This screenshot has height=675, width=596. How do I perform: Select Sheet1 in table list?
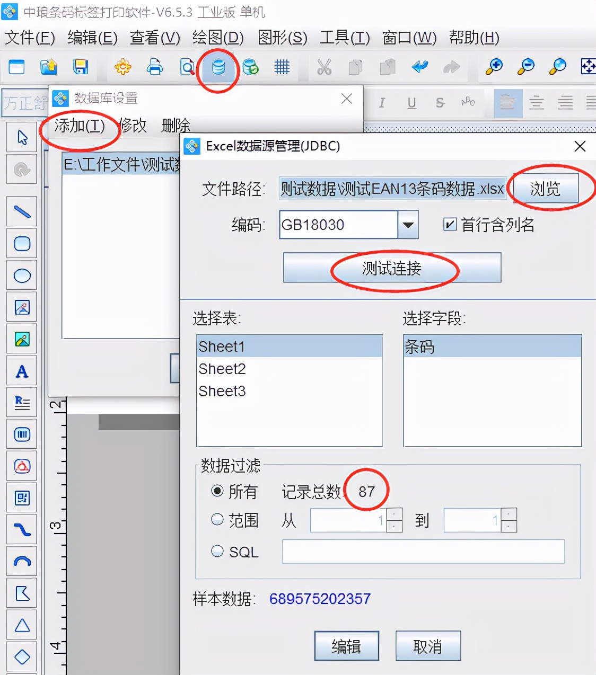(290, 347)
